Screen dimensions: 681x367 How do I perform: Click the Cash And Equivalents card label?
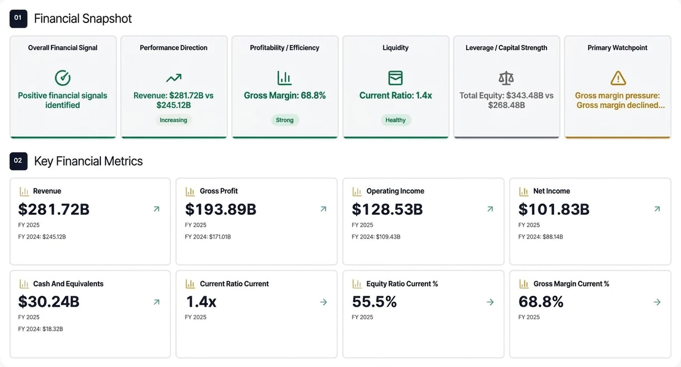pos(68,284)
